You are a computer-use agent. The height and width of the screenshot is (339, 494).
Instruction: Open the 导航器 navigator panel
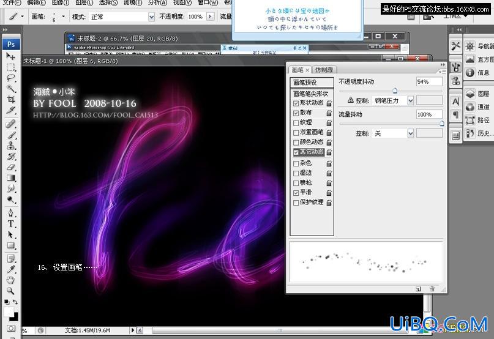point(479,47)
